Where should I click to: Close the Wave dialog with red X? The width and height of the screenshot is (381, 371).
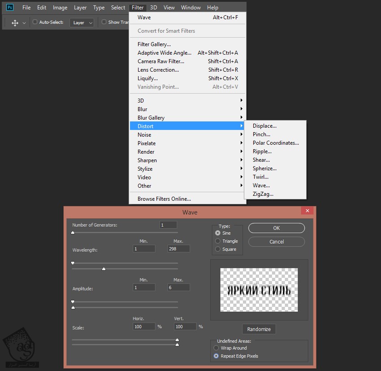[x=307, y=211]
